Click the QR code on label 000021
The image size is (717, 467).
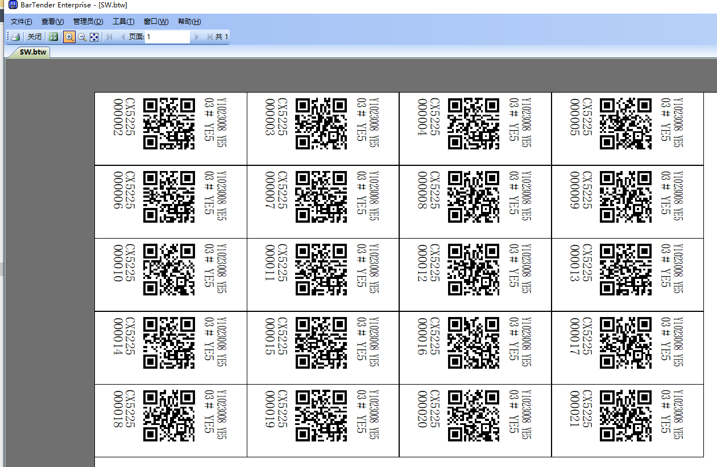coord(626,415)
